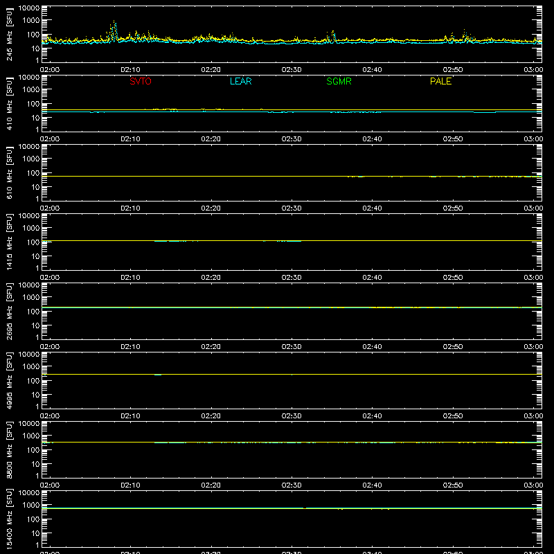Click 02:50 tick label under the 245 MHz plot
This screenshot has width=554, height=554.
click(x=453, y=70)
